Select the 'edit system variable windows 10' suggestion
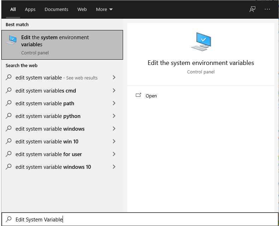Screen dimensions: 279x226 click(53, 167)
